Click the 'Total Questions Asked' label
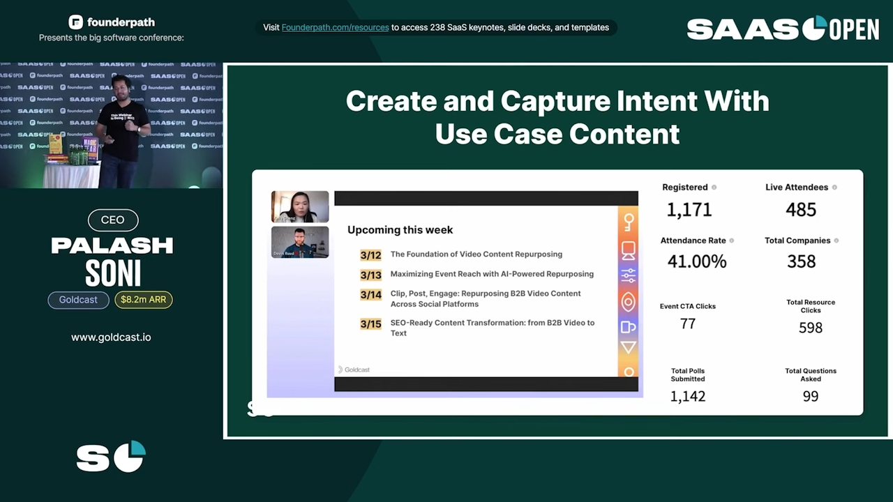893x502 pixels. [811, 375]
